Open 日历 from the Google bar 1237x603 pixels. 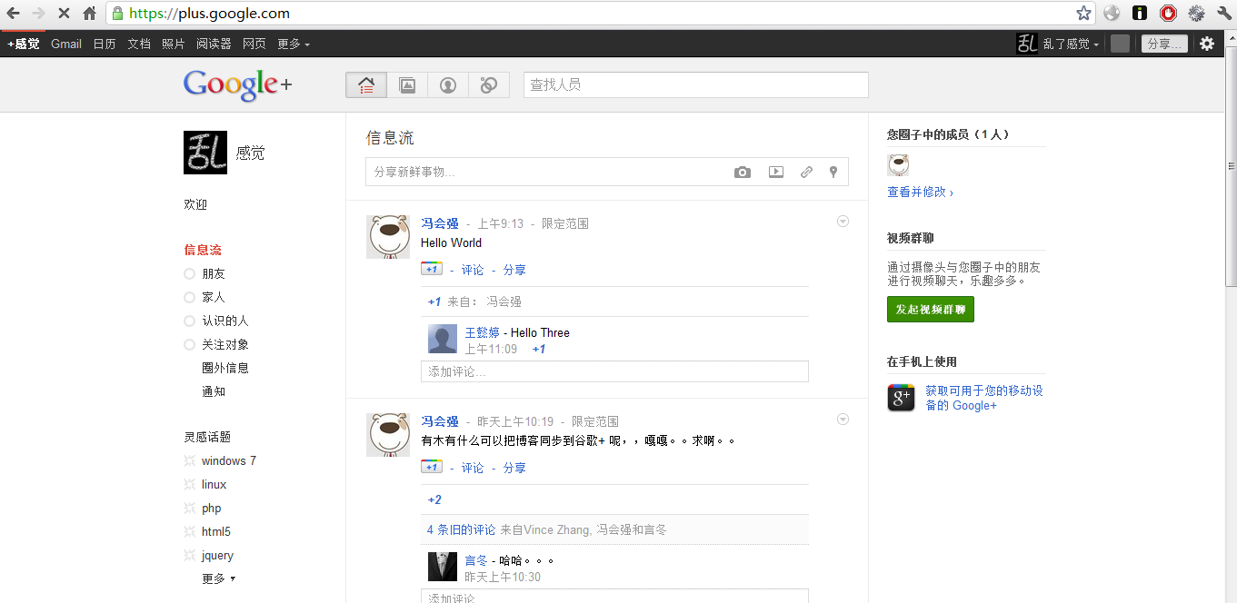click(x=105, y=44)
